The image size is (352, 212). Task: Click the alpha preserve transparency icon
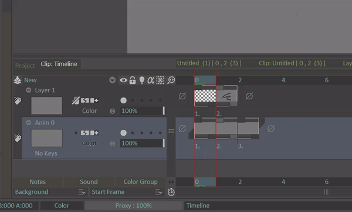151,80
